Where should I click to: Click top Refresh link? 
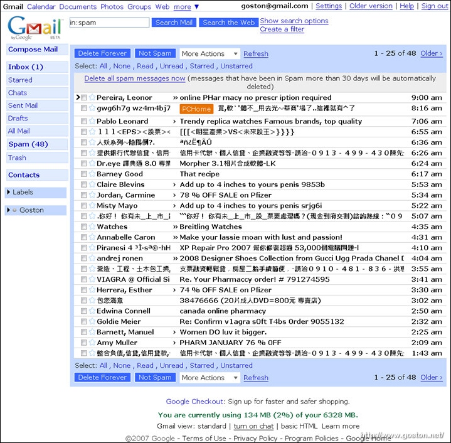(256, 53)
